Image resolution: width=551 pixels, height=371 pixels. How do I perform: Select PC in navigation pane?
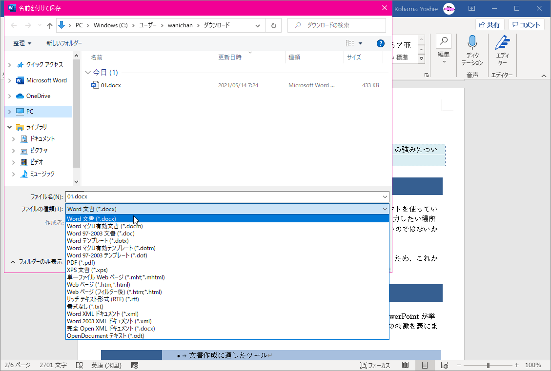click(x=39, y=111)
